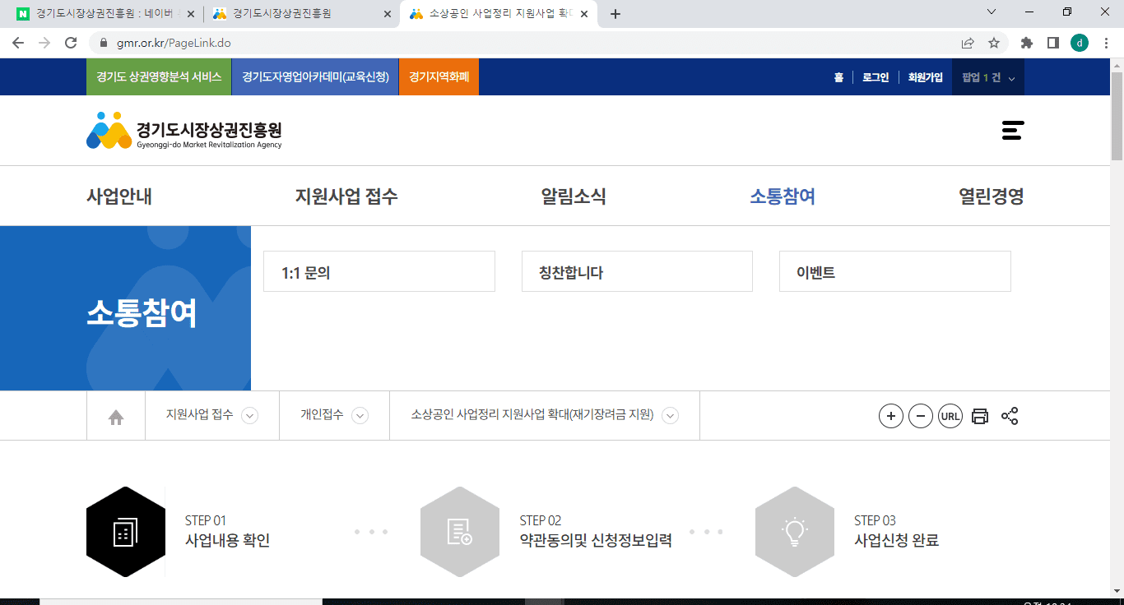Image resolution: width=1124 pixels, height=605 pixels.
Task: Toggle the browser side panel icon
Action: coord(1052,43)
